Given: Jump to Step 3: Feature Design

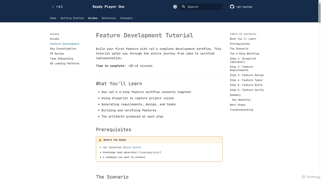Looking at the screenshot, I should [247, 75].
